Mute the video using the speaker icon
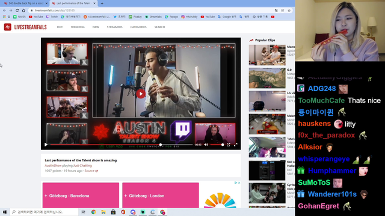385x216 pixels. [x=206, y=145]
